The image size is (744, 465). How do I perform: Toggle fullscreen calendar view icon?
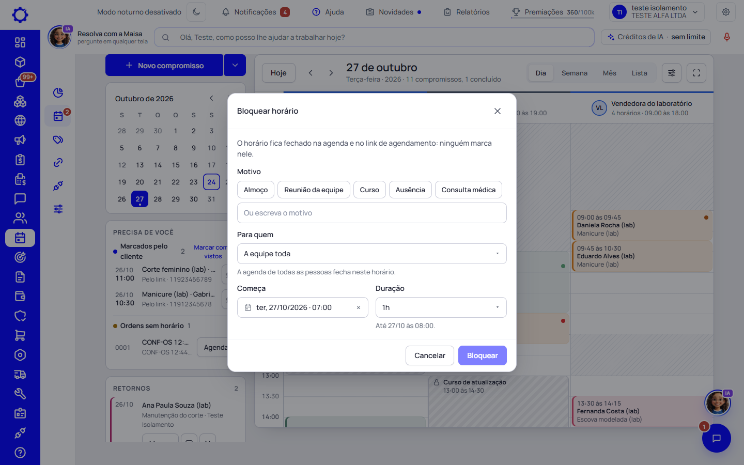696,73
